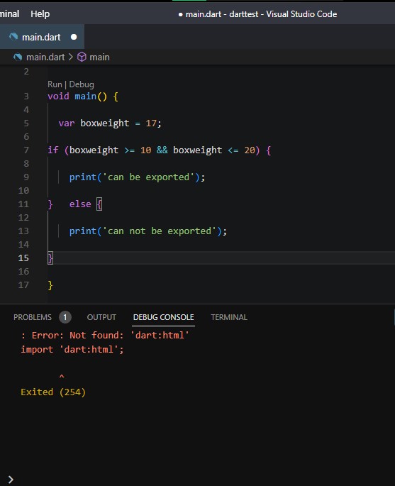Select main.dart in the breadcrumb path

45,57
